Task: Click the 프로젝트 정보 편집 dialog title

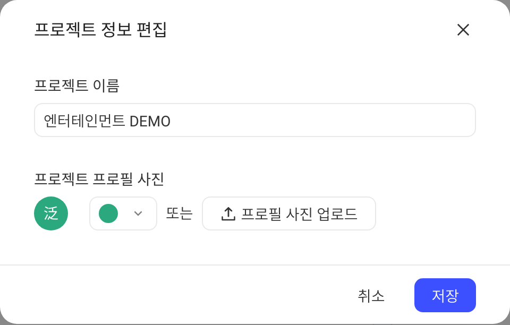Action: (x=100, y=30)
